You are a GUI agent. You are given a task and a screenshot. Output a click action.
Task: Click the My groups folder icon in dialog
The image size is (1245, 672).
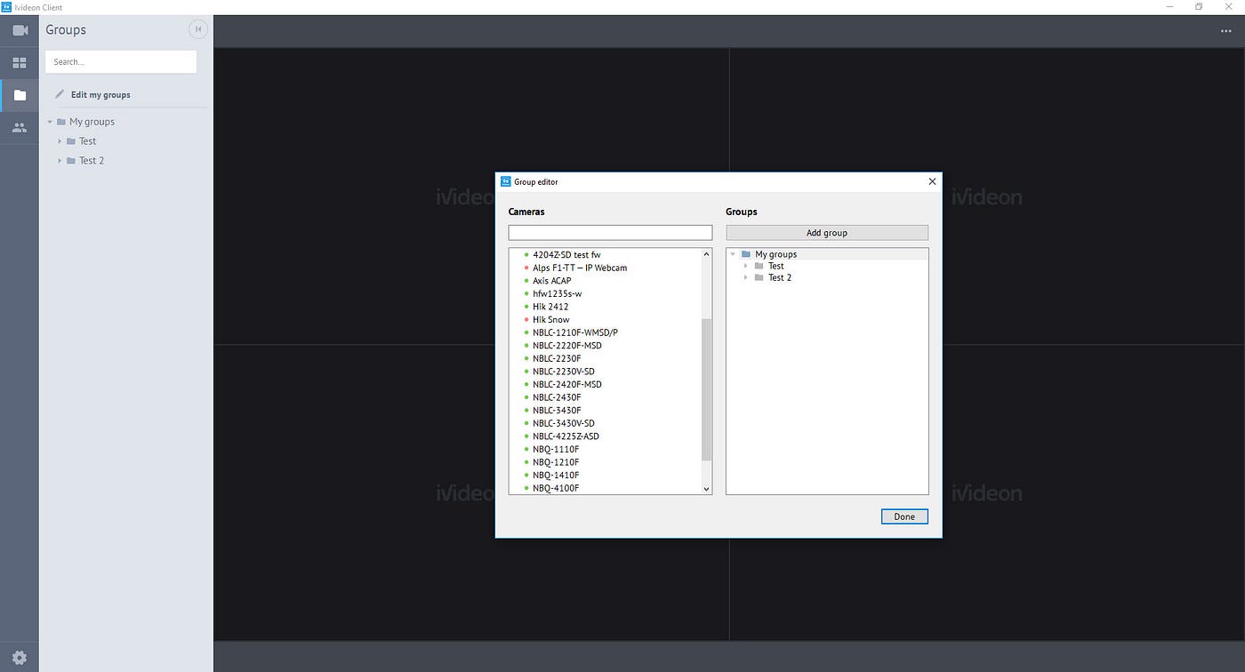point(746,254)
